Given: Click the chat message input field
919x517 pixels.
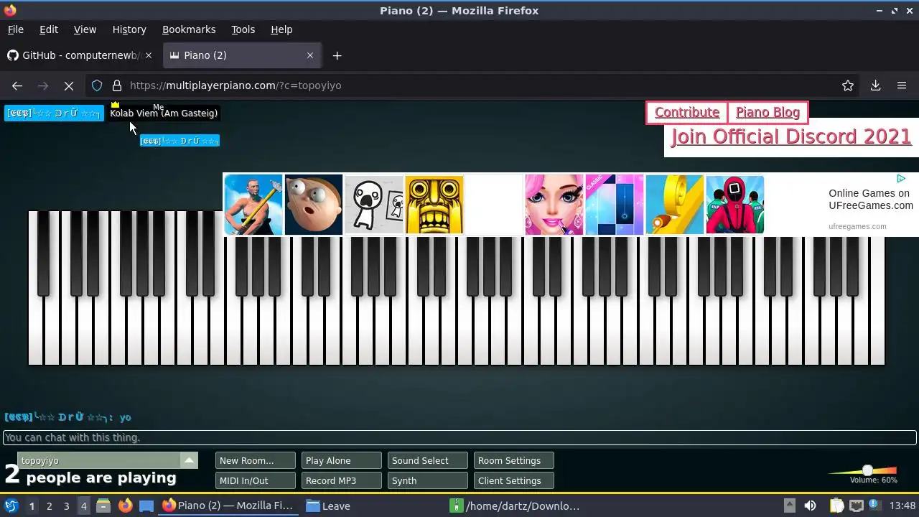Looking at the screenshot, I should click(x=459, y=437).
